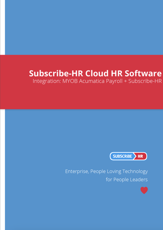Screen dimensions: 163x230
Task: Select the blue SUBSCRIBE part of logo
Action: (122, 156)
